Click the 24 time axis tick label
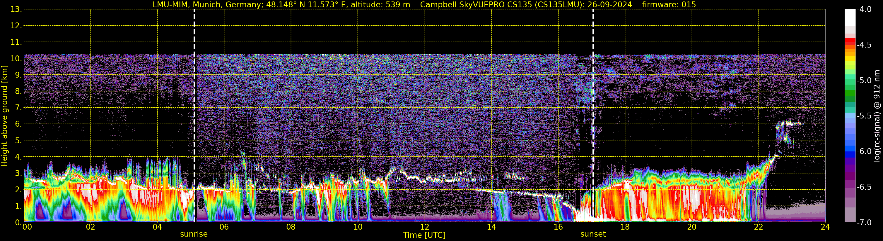Viewport: 883px width, 241px height. coord(825,227)
